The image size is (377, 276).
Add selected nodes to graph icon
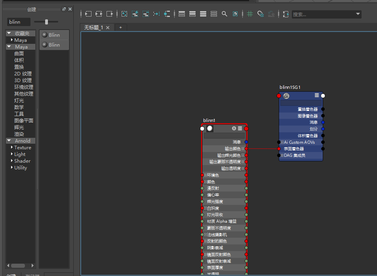point(135,14)
